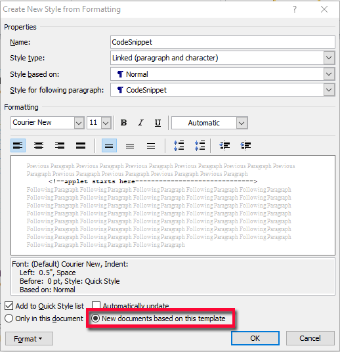Select justify alignment icon
Screen dimensions: 340x352
[x=81, y=146]
